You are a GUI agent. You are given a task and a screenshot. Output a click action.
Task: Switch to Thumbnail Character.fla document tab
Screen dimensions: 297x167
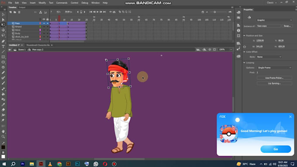[x=38, y=45]
